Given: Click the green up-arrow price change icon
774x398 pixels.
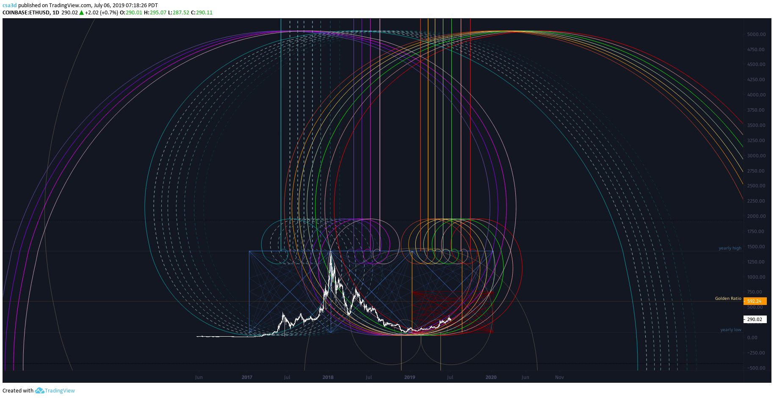Looking at the screenshot, I should click(x=82, y=13).
